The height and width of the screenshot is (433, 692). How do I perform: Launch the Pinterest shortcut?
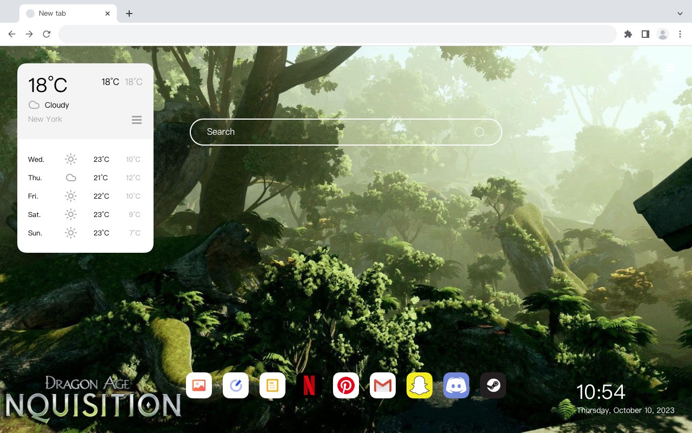point(346,385)
